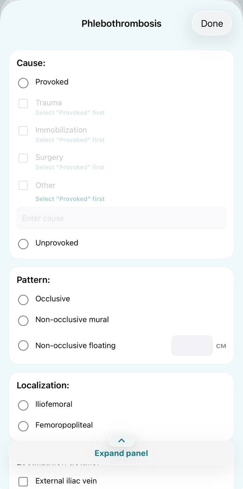Viewport: 243px width, 489px height.
Task: Select the Unprovoked cause option
Action: [x=23, y=244]
